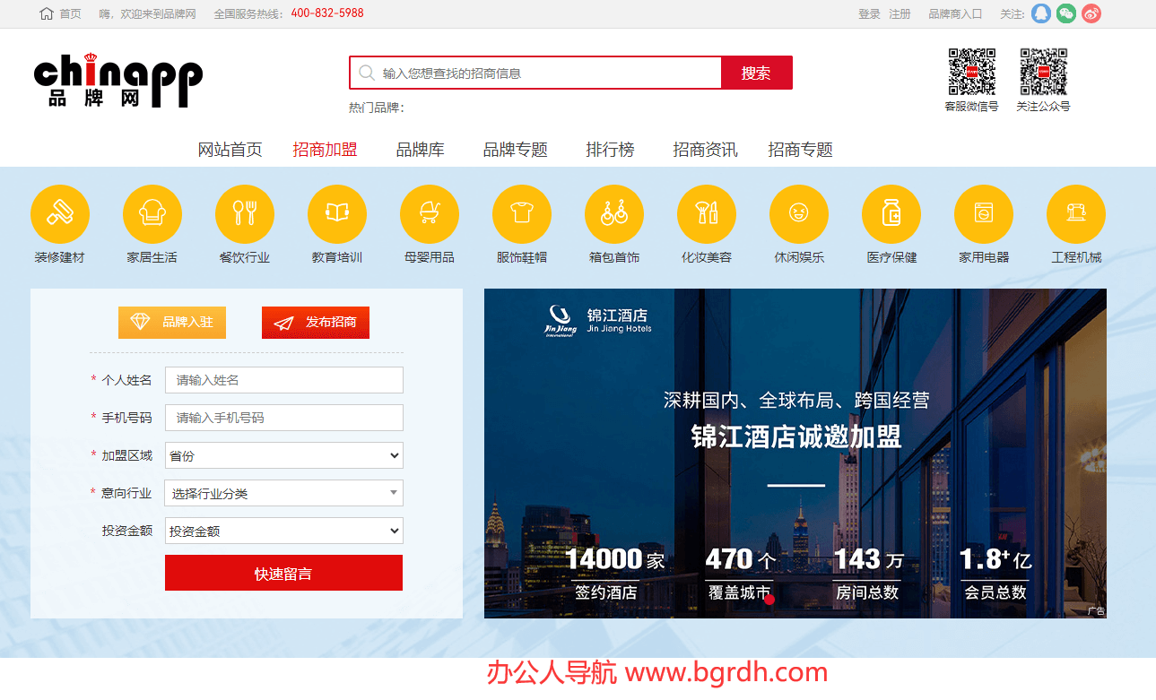Open the 服饰鞋帽 shirt icon
This screenshot has width=1156, height=700.
point(522,214)
